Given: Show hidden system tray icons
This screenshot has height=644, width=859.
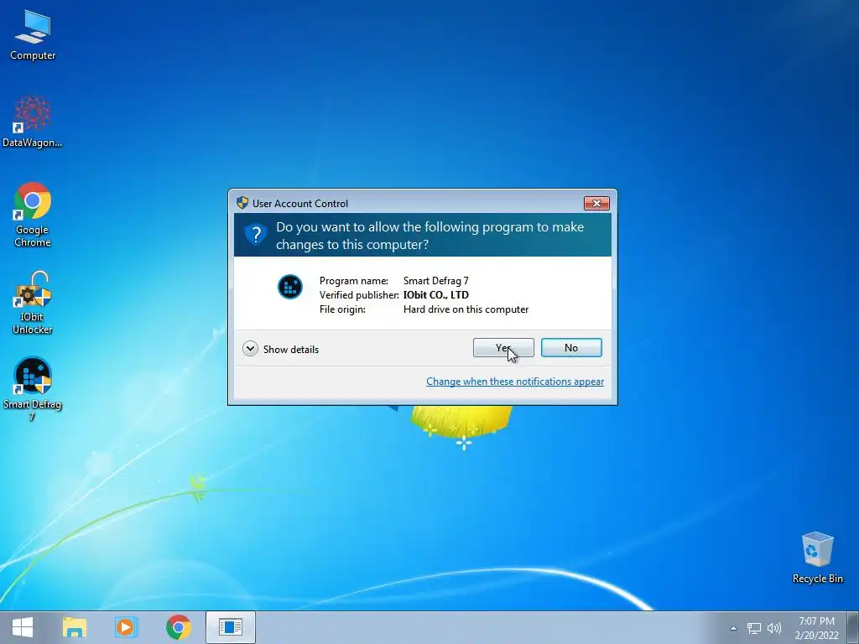Looking at the screenshot, I should (x=733, y=628).
